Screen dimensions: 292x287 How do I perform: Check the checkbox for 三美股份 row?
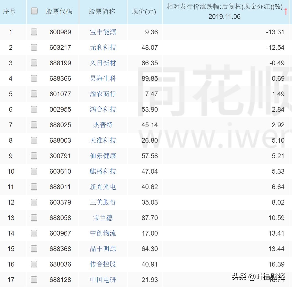tap(34, 202)
